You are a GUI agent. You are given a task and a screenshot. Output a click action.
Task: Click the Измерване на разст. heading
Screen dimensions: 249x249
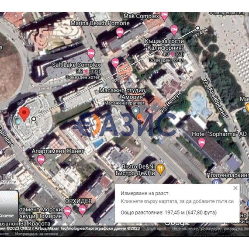[145, 194]
